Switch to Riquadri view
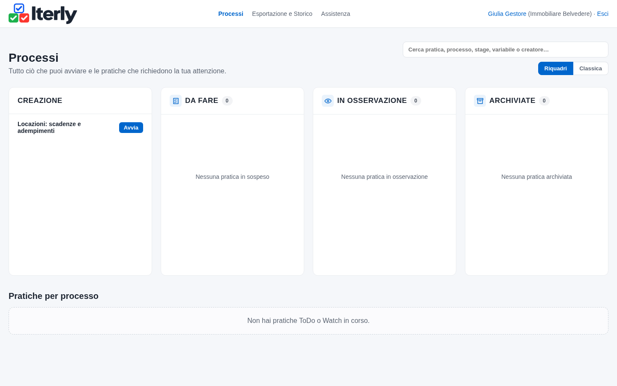Image resolution: width=617 pixels, height=386 pixels. click(x=556, y=69)
